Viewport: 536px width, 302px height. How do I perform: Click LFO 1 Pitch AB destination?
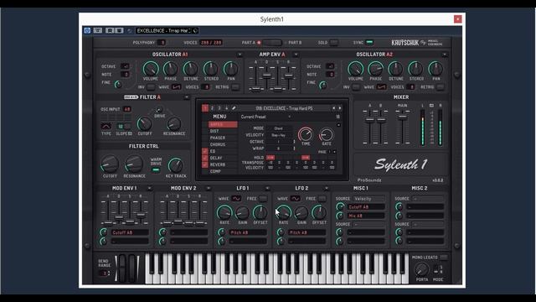pyautogui.click(x=248, y=232)
